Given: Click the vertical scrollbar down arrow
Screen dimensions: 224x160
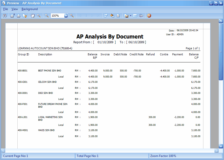Looking at the screenshot, I should (221, 146).
